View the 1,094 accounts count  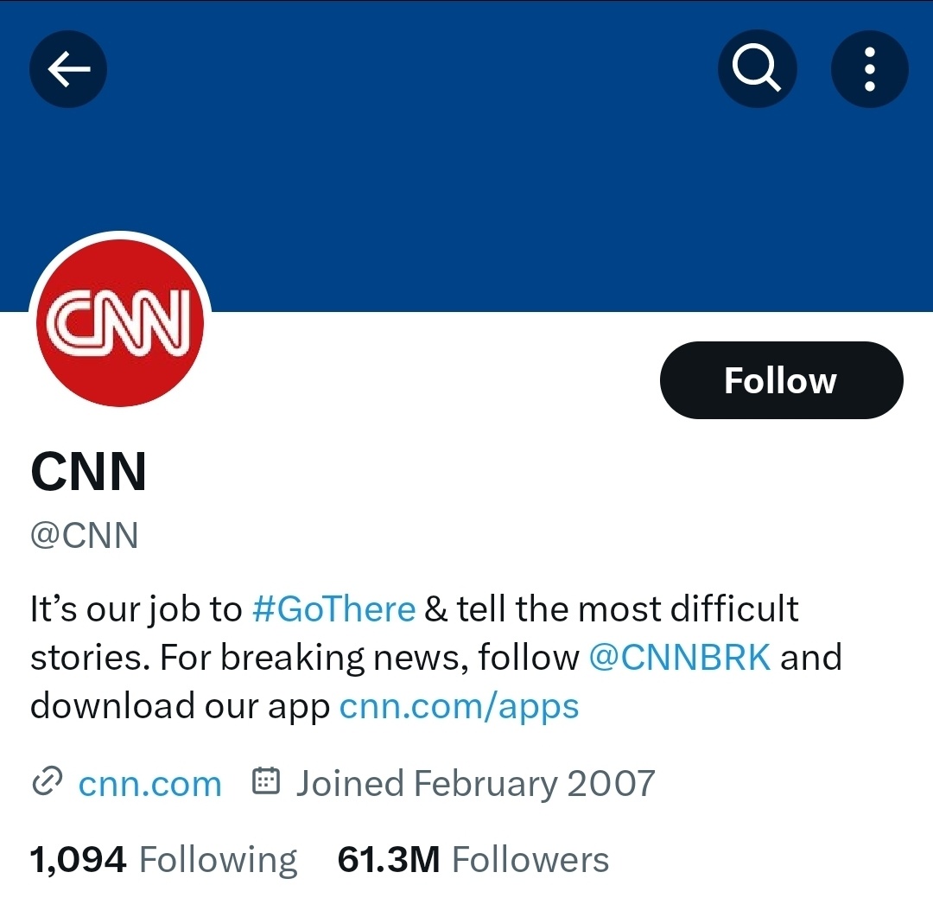(78, 860)
